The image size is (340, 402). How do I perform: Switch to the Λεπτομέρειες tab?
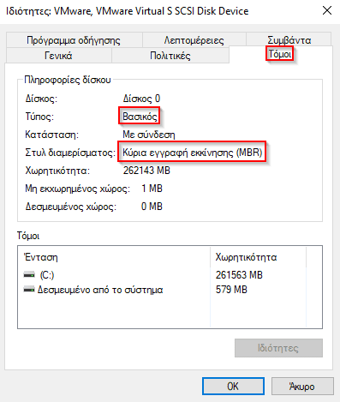(194, 40)
